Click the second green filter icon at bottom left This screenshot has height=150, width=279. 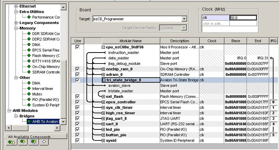(x=22, y=142)
